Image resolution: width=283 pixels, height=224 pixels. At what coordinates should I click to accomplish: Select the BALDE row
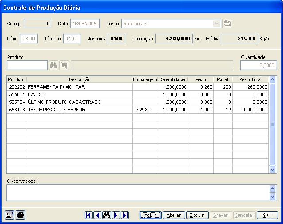[x=138, y=94]
